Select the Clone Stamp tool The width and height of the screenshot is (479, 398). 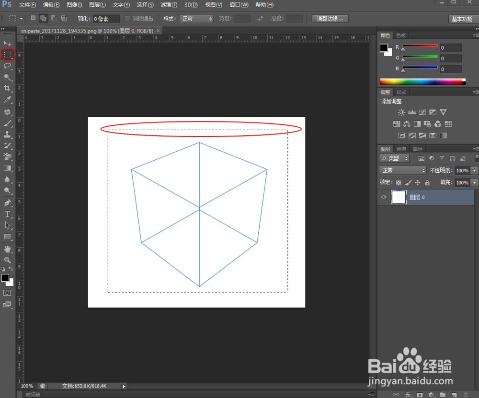click(x=7, y=134)
